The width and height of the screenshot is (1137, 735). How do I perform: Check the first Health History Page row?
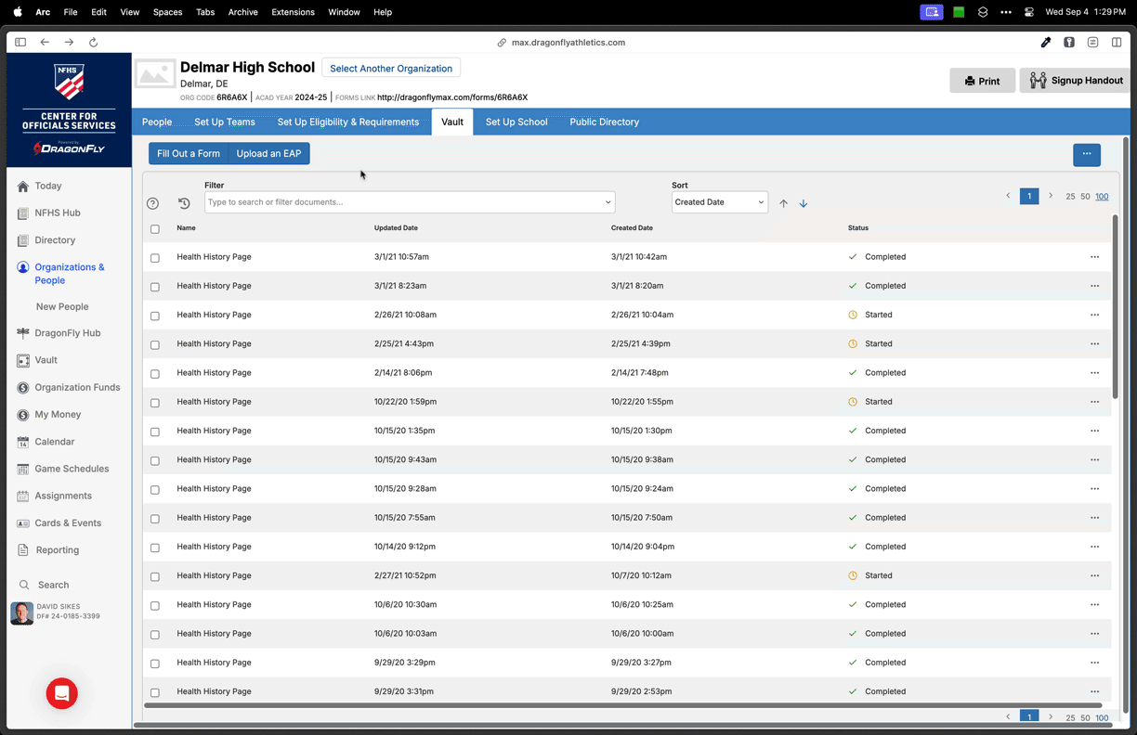[155, 258]
